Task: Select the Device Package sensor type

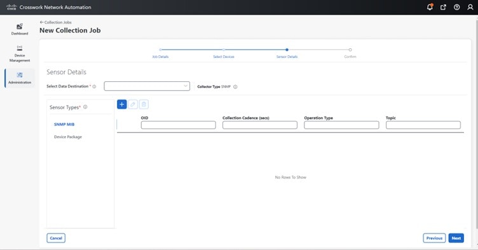Action: coord(68,137)
